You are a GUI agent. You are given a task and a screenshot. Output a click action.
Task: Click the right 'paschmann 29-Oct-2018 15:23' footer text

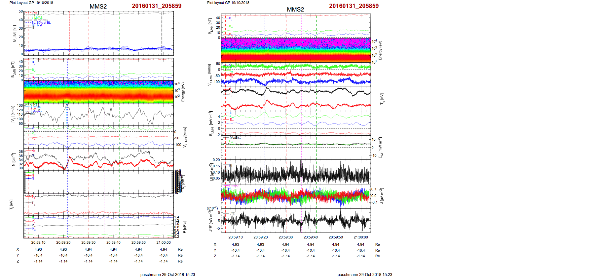click(365, 274)
